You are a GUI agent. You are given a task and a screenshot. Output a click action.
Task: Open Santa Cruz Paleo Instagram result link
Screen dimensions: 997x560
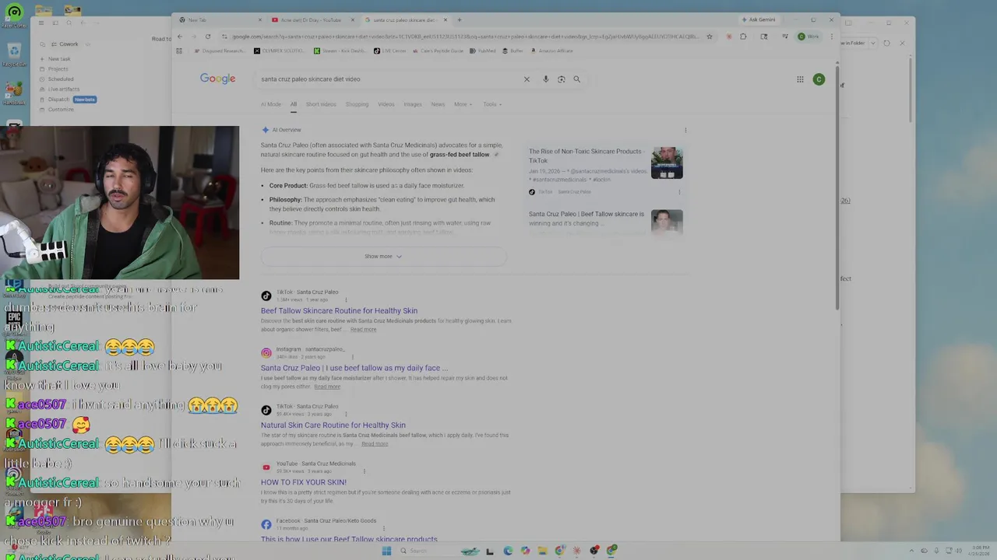pyautogui.click(x=354, y=368)
